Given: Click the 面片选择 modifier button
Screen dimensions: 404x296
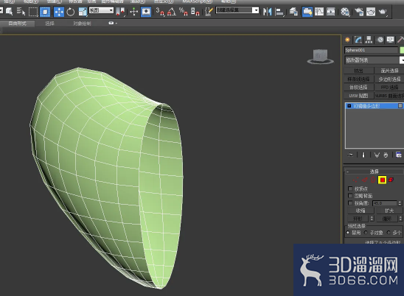Looking at the screenshot, I should pyautogui.click(x=389, y=71).
